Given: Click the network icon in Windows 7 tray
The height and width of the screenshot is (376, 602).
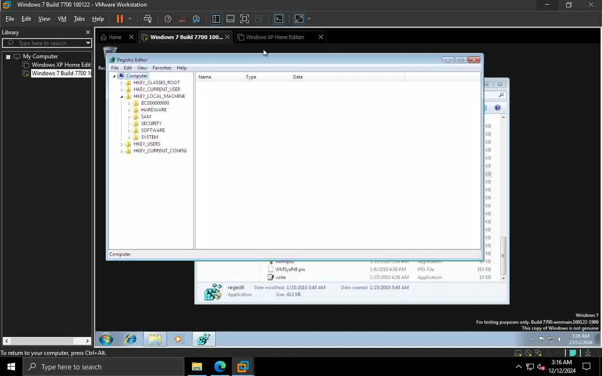Looking at the screenshot, I should [x=551, y=339].
